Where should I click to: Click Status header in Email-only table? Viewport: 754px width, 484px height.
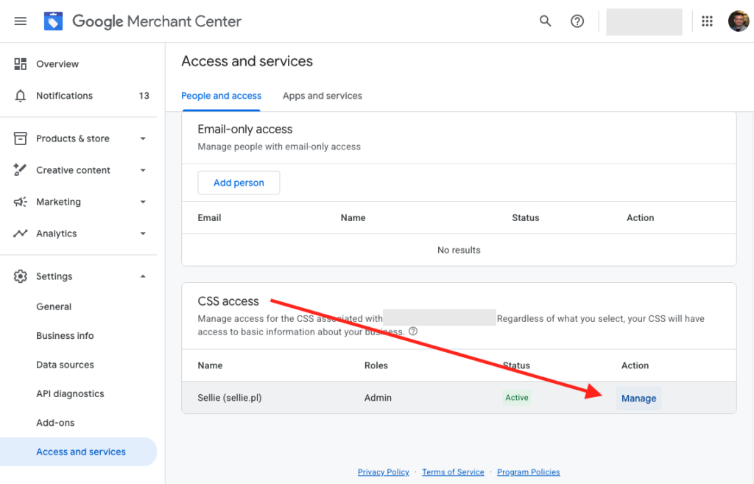526,217
